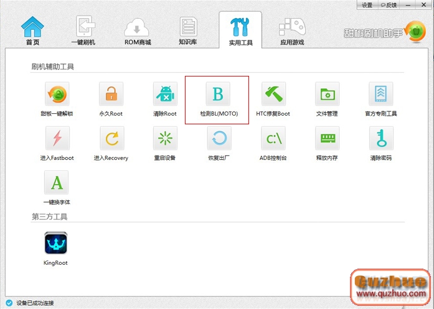Open the ROM商城 tab

pos(138,31)
